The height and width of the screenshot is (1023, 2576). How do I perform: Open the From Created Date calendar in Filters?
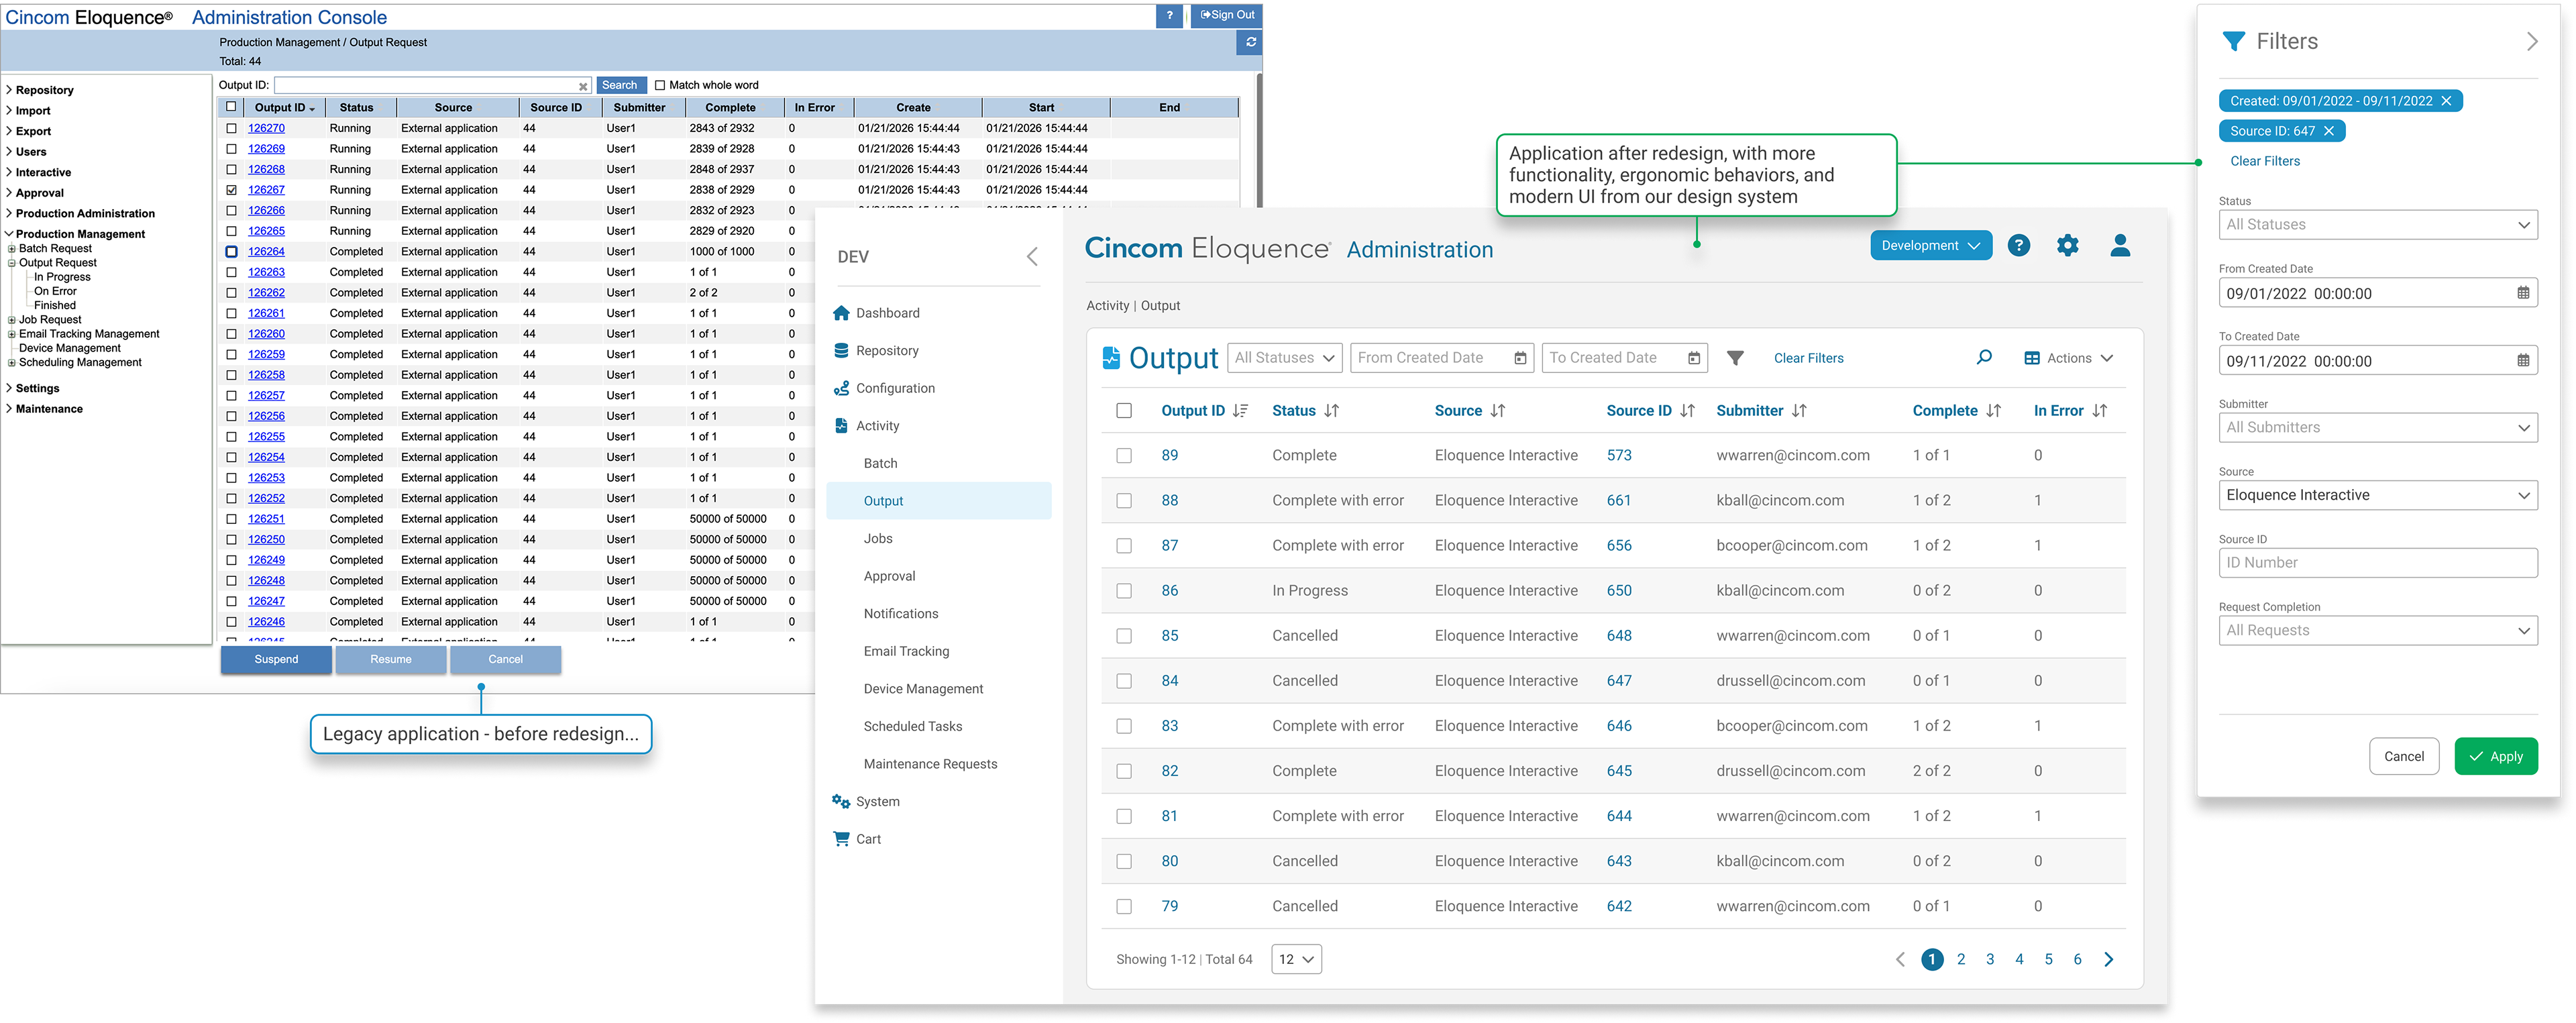click(x=2522, y=293)
